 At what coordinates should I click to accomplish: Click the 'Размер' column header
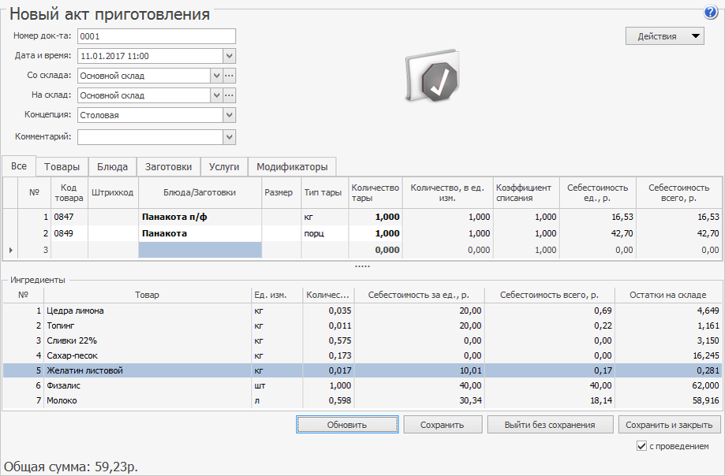click(281, 192)
